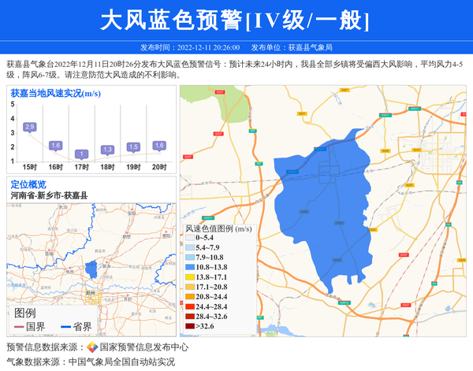Click the 0~5.4 legend color swatch
This screenshot has width=473, height=371.
(x=190, y=238)
